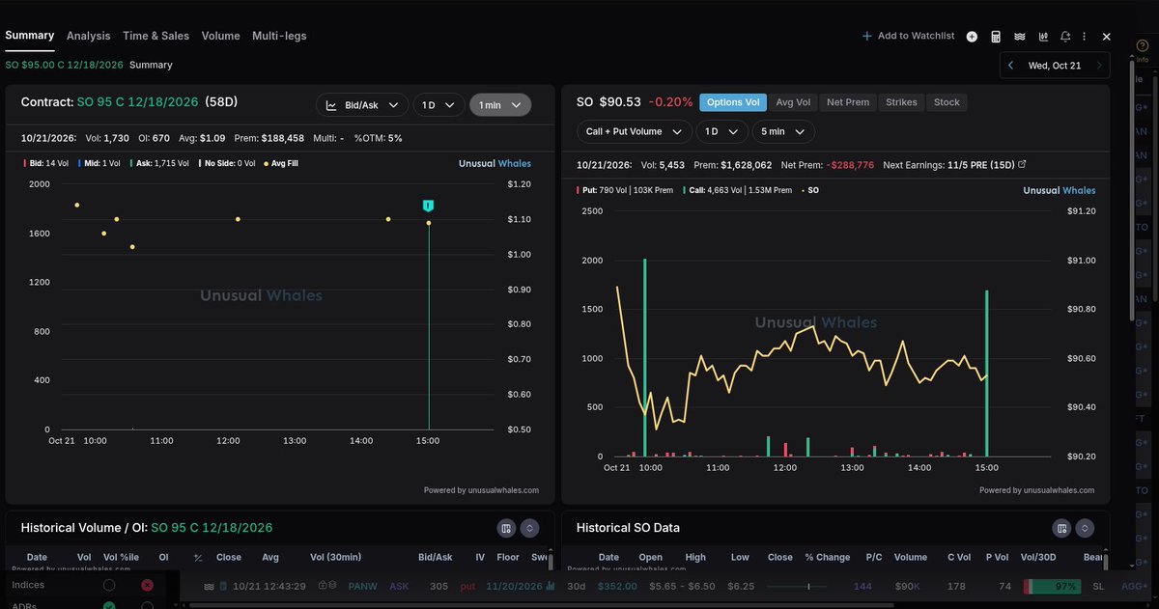The width and height of the screenshot is (1159, 609).
Task: Open the Multi-legs tab
Action: pos(279,36)
